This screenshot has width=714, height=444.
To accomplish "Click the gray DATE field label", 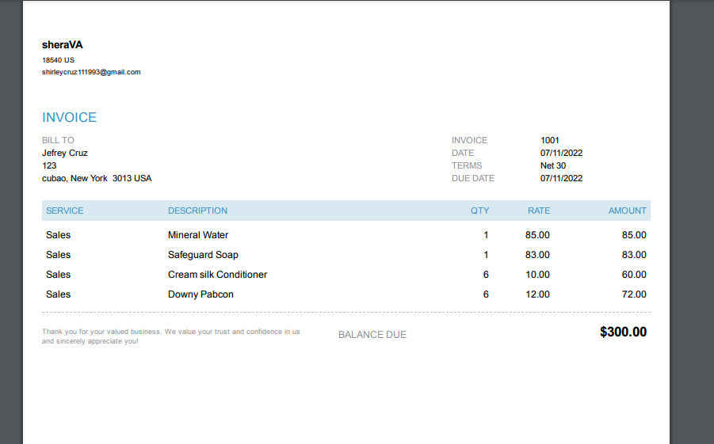I will coord(463,153).
